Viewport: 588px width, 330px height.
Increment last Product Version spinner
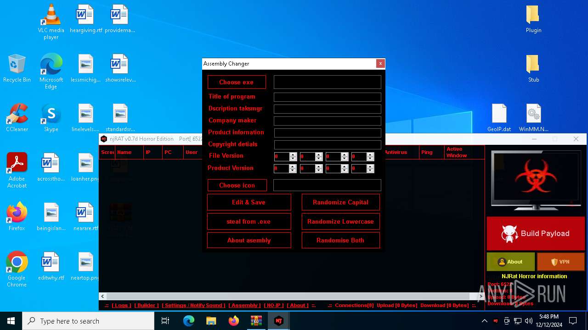[370, 167]
